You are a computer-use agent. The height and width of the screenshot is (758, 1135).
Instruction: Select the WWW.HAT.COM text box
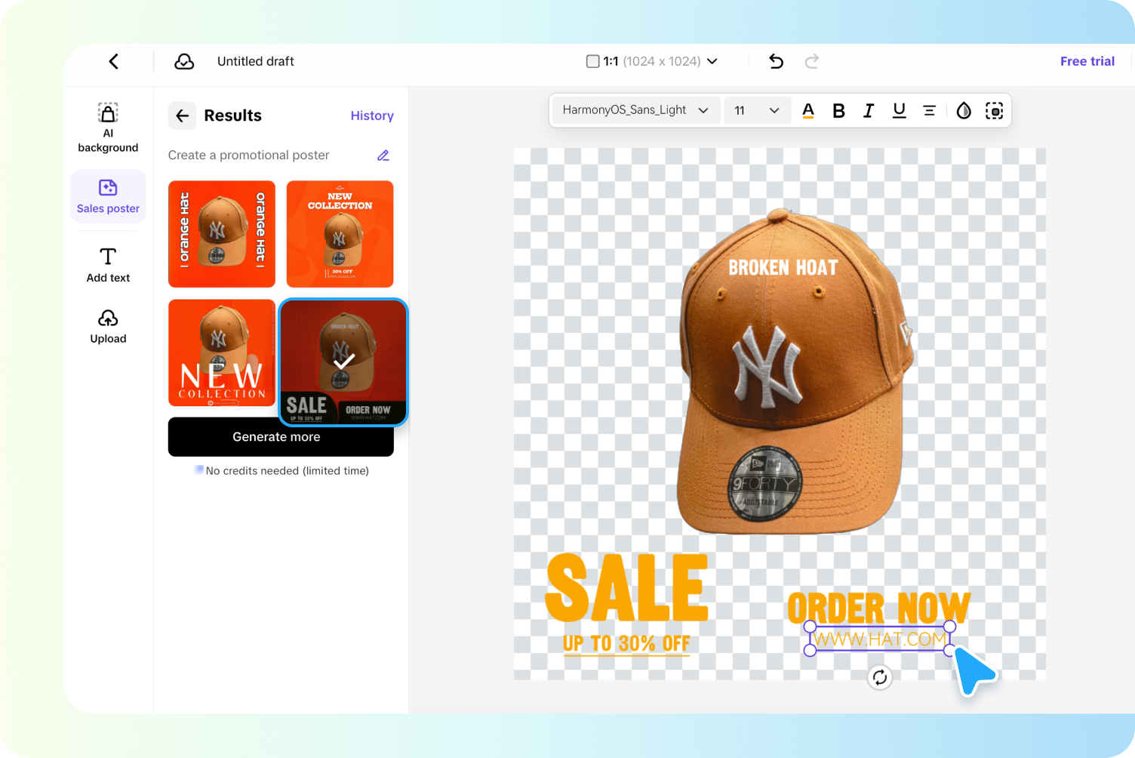(880, 639)
